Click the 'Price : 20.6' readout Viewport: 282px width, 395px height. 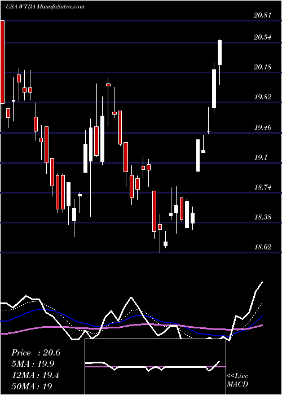point(36,353)
